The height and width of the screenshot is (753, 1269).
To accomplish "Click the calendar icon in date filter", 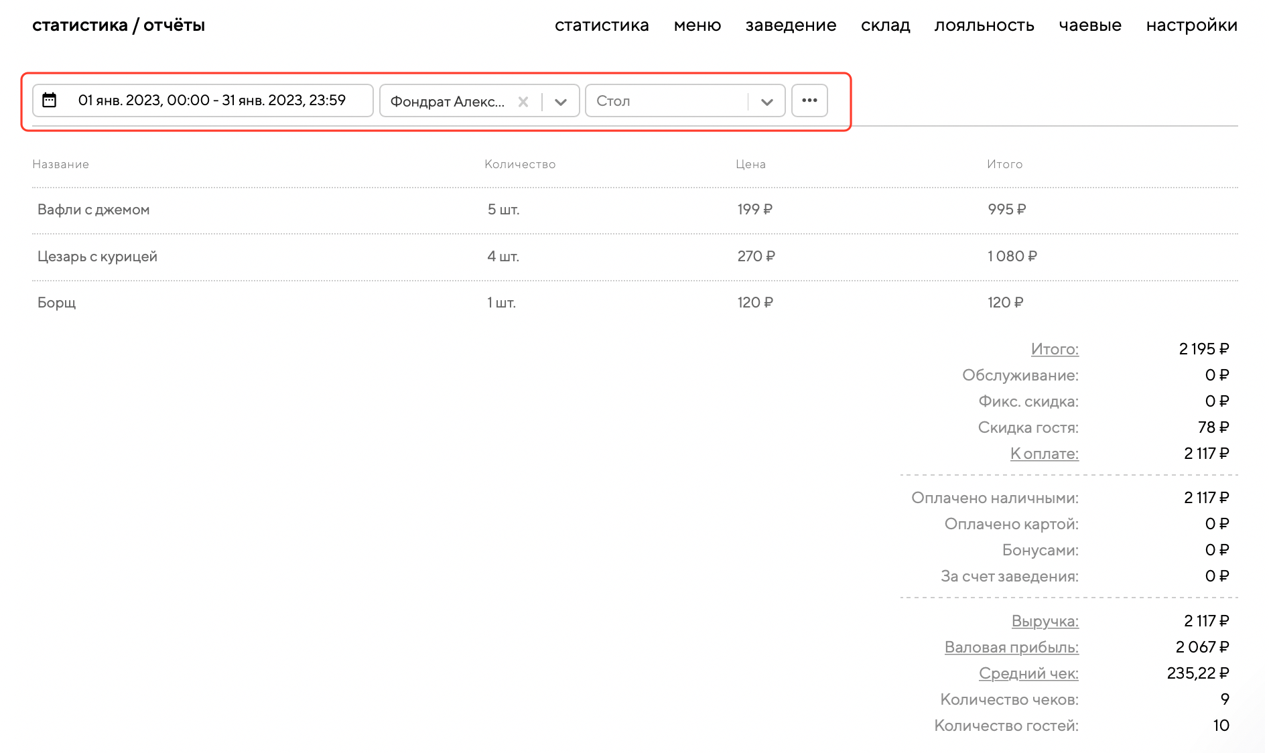I will click(x=50, y=100).
